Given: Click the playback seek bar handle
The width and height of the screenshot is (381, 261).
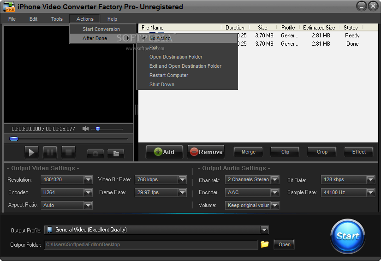Looking at the screenshot, I should tap(14, 139).
